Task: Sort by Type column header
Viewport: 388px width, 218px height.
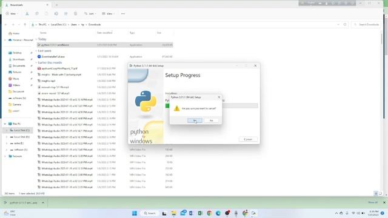Action: (x=132, y=33)
